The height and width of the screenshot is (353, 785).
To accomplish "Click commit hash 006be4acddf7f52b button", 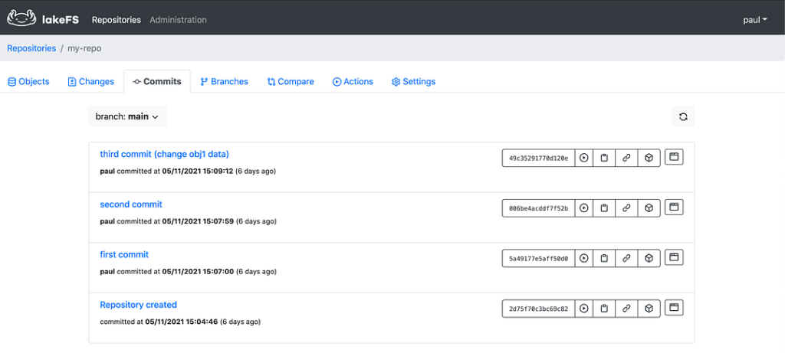I will (x=538, y=208).
